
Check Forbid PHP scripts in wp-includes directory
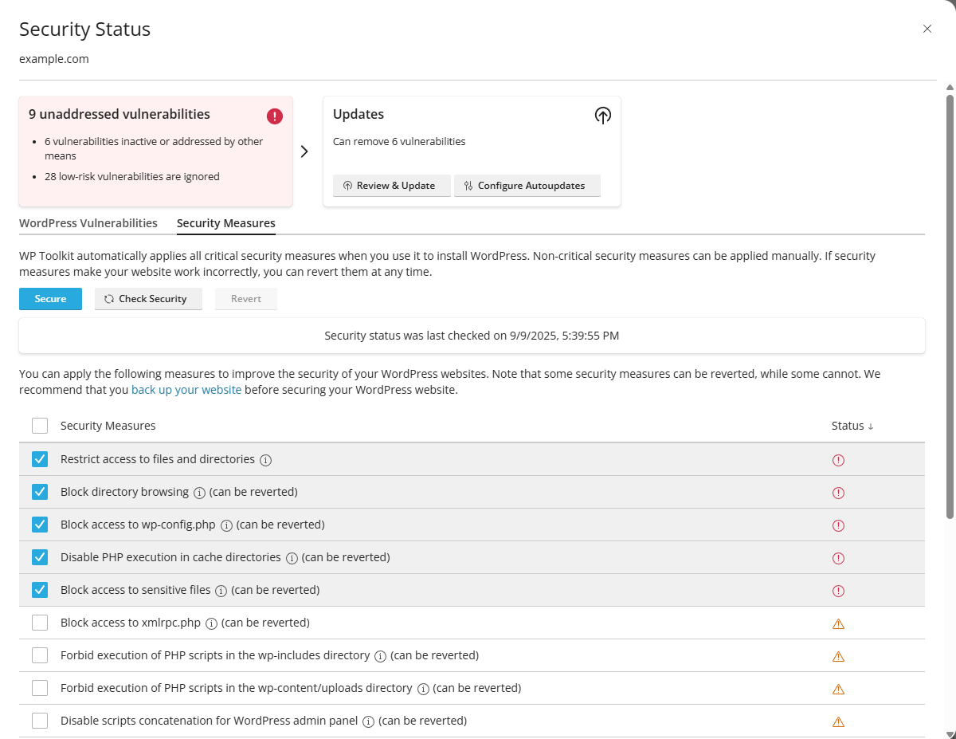pyautogui.click(x=40, y=655)
